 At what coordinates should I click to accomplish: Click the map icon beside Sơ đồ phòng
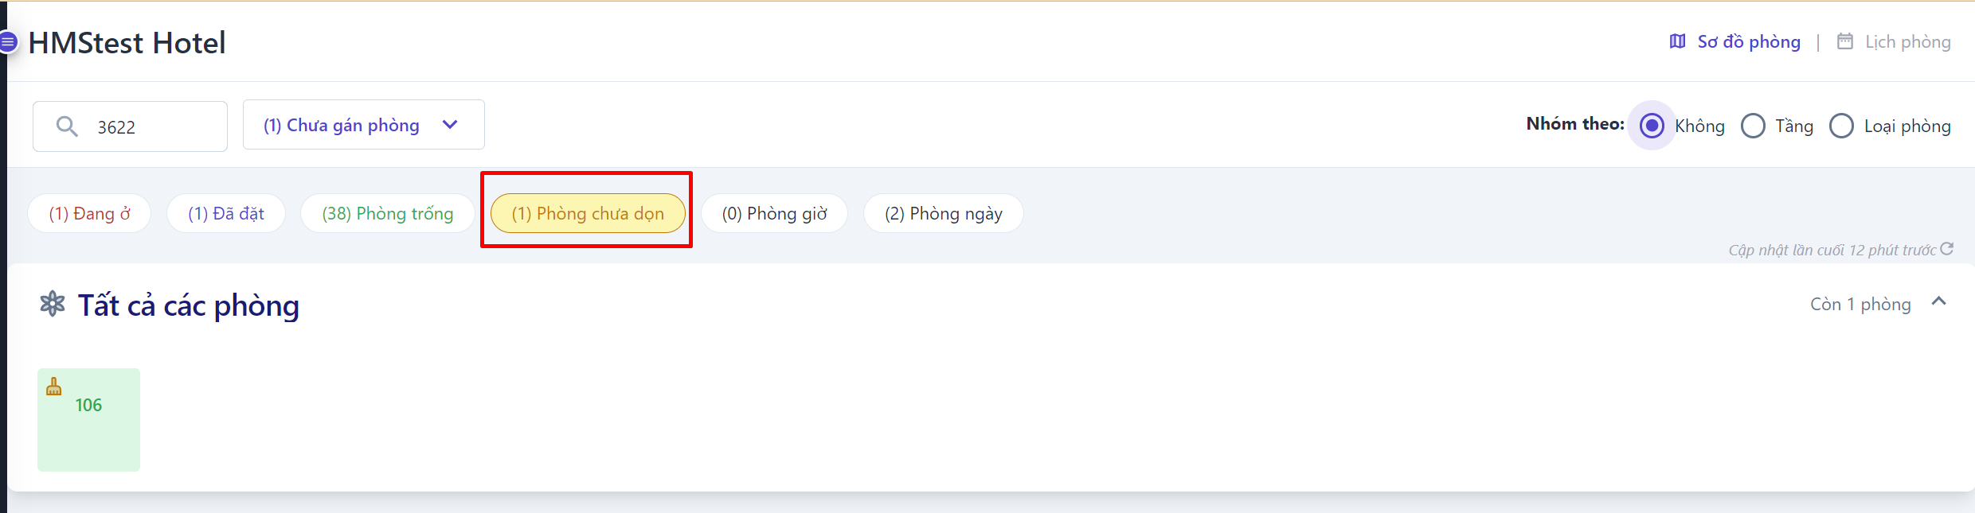1677,41
